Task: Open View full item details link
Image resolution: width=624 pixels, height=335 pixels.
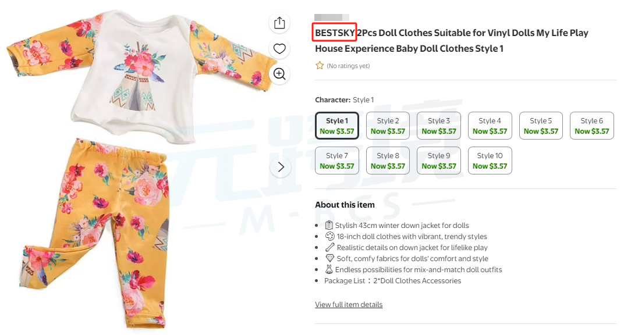Action: coord(349,305)
